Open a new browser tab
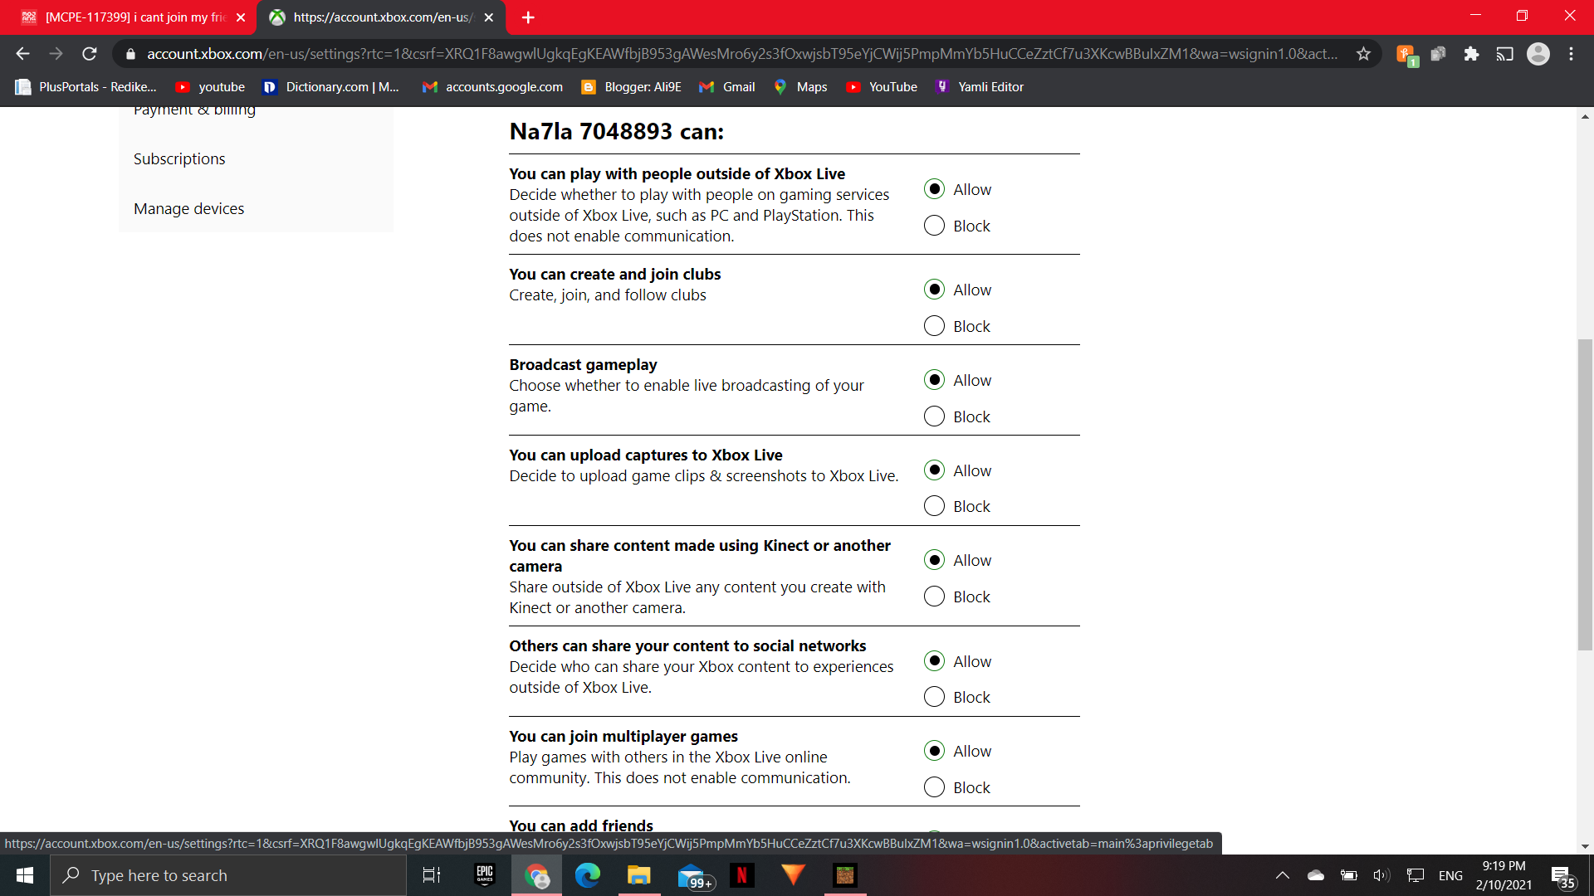This screenshot has width=1594, height=896. 528,17
